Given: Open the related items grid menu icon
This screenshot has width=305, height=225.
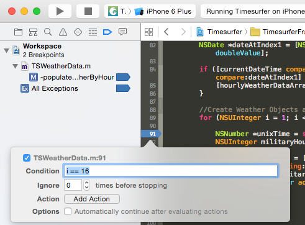Looking at the screenshot, I should tap(148, 32).
